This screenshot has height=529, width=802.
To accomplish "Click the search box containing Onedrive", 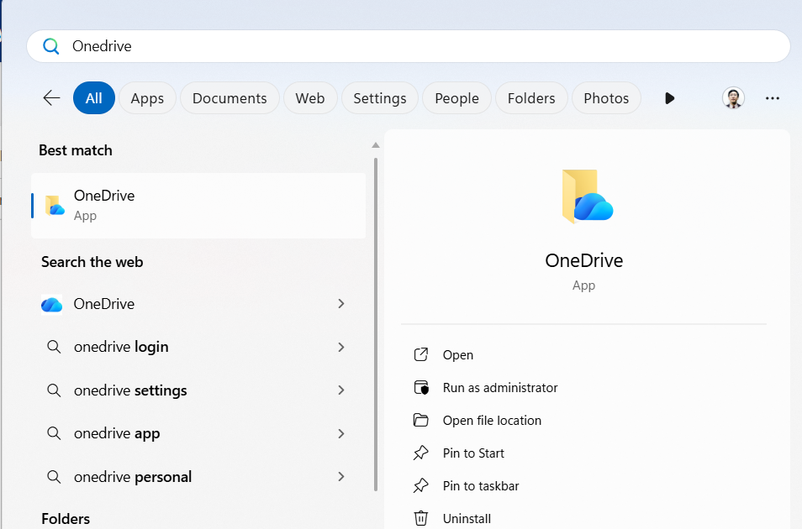I will coord(408,46).
